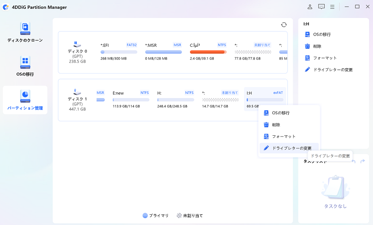Click the H: partition usage bar
The height and width of the screenshot is (225, 373).
pos(176,100)
